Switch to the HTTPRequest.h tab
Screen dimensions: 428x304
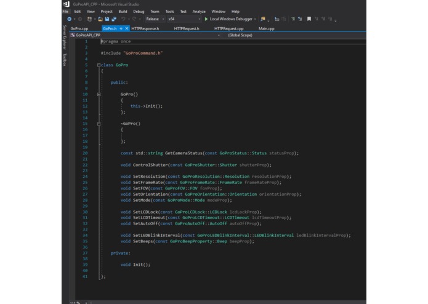[187, 28]
